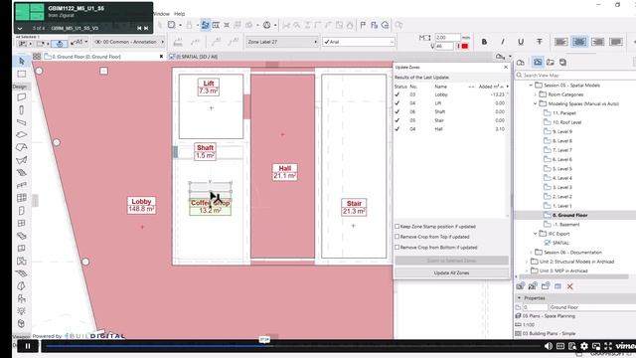
Task: Open the video transcript panel
Action: click(x=572, y=346)
